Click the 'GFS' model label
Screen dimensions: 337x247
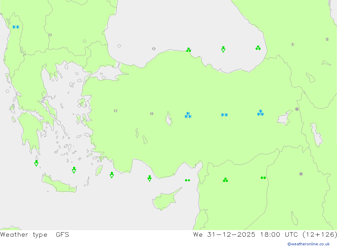(63, 234)
